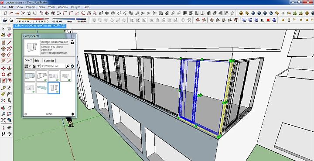Open the File menu
The width and height of the screenshot is (314, 161).
coord(3,7)
